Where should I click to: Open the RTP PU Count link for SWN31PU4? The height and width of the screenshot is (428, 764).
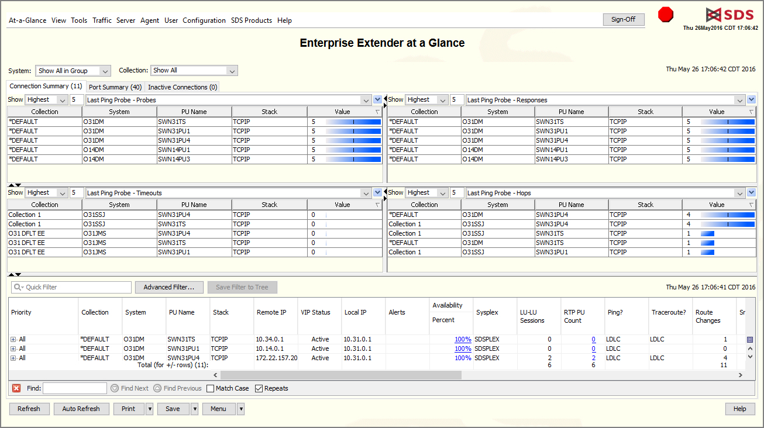(593, 358)
